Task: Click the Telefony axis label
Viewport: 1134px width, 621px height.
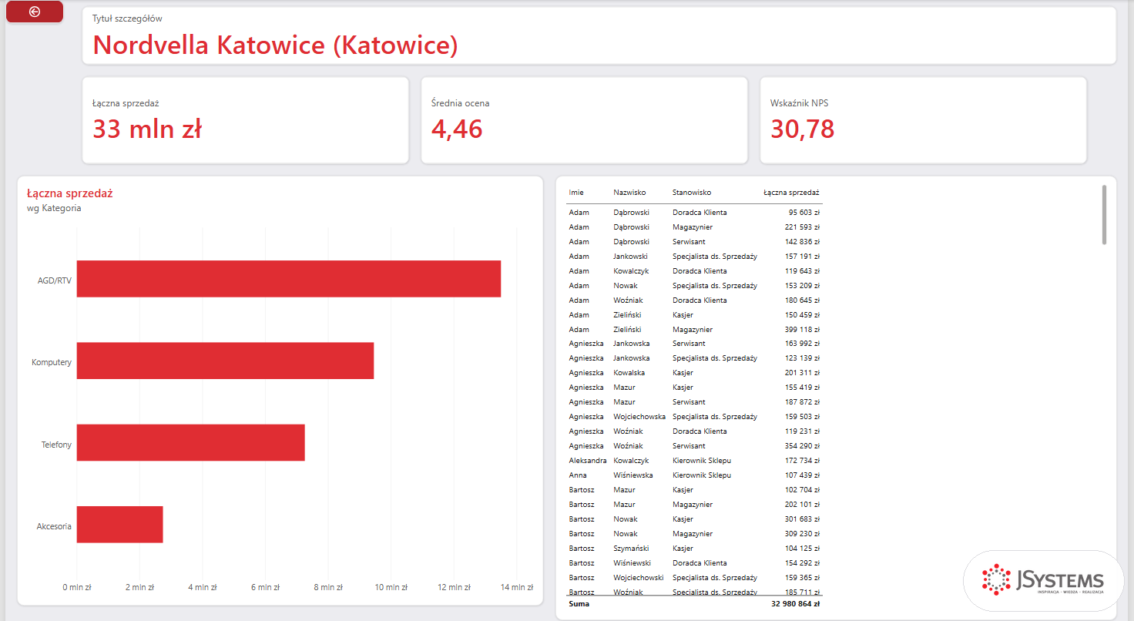Action: pyautogui.click(x=57, y=445)
